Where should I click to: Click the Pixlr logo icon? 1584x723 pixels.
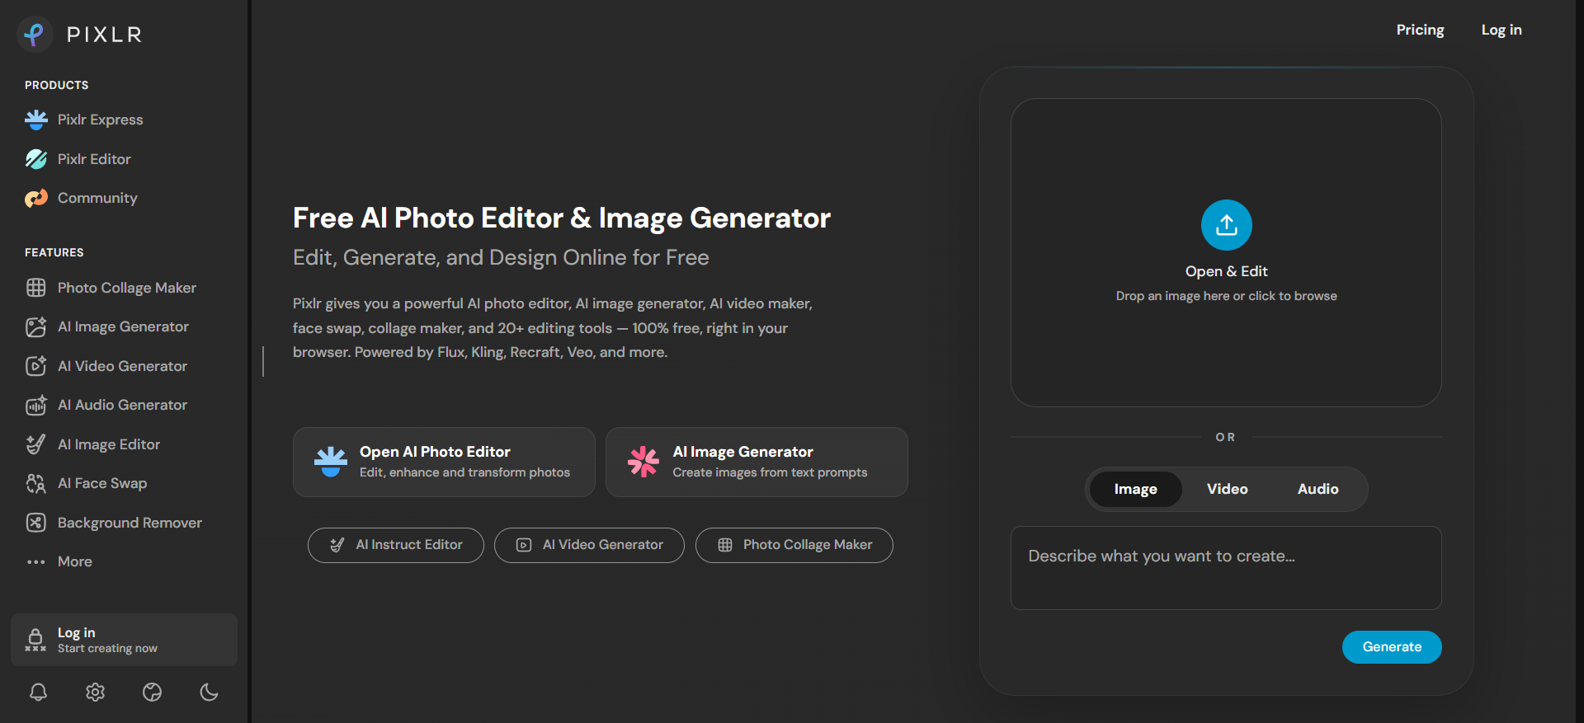click(35, 34)
